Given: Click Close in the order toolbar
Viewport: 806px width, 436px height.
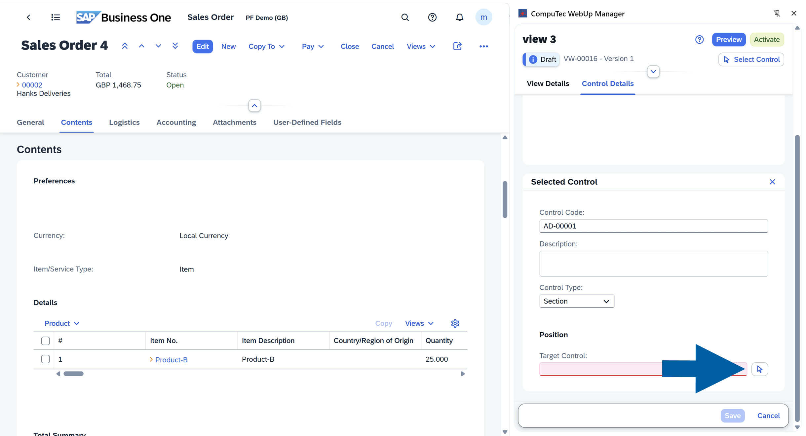Looking at the screenshot, I should [350, 46].
